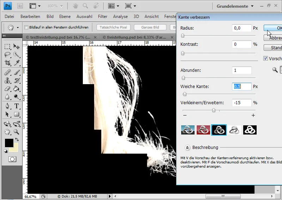Swap foreground and background colors
282x200 pixels.
[x=17, y=139]
